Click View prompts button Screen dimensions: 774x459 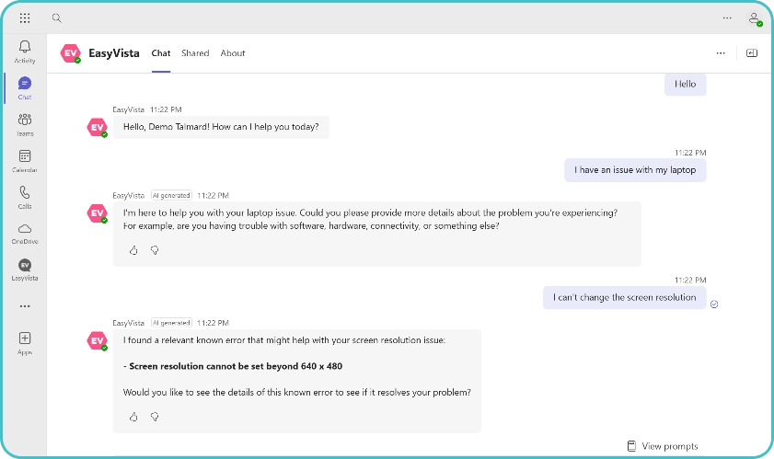click(662, 446)
